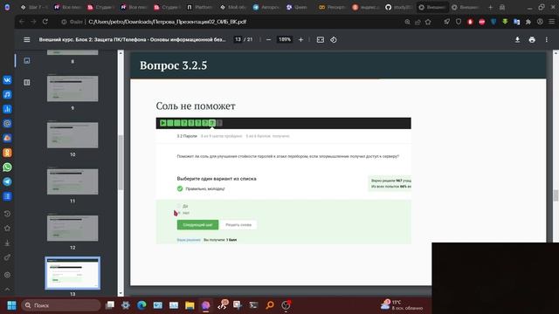Open browser history from sidebar
The height and width of the screenshot is (314, 559).
7,214
